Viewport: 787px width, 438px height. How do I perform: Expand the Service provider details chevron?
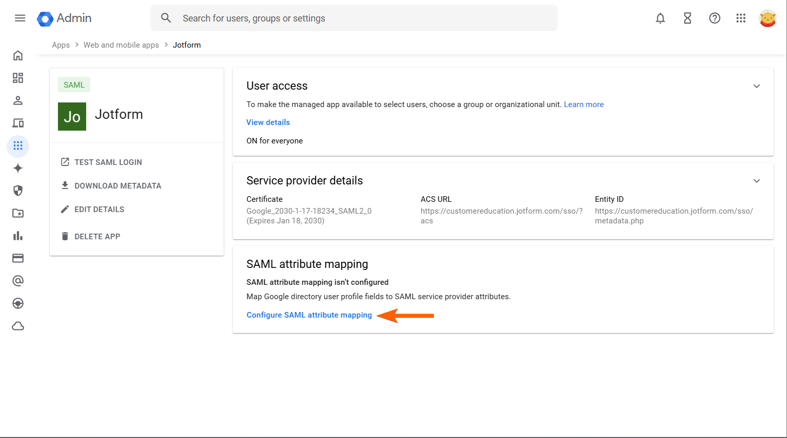(756, 181)
